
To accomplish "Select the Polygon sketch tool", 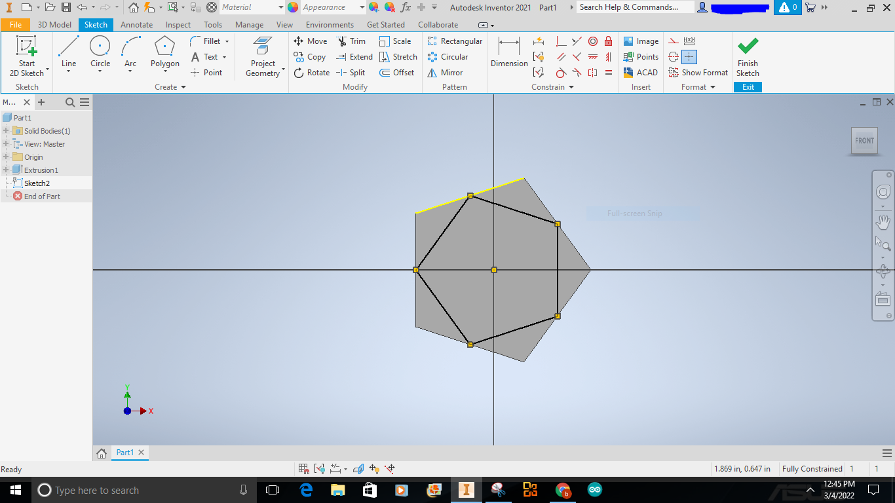I will (164, 52).
